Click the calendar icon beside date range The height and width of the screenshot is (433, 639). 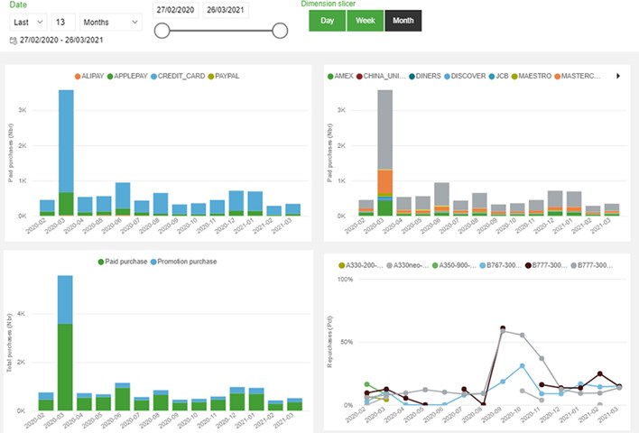pyautogui.click(x=13, y=41)
